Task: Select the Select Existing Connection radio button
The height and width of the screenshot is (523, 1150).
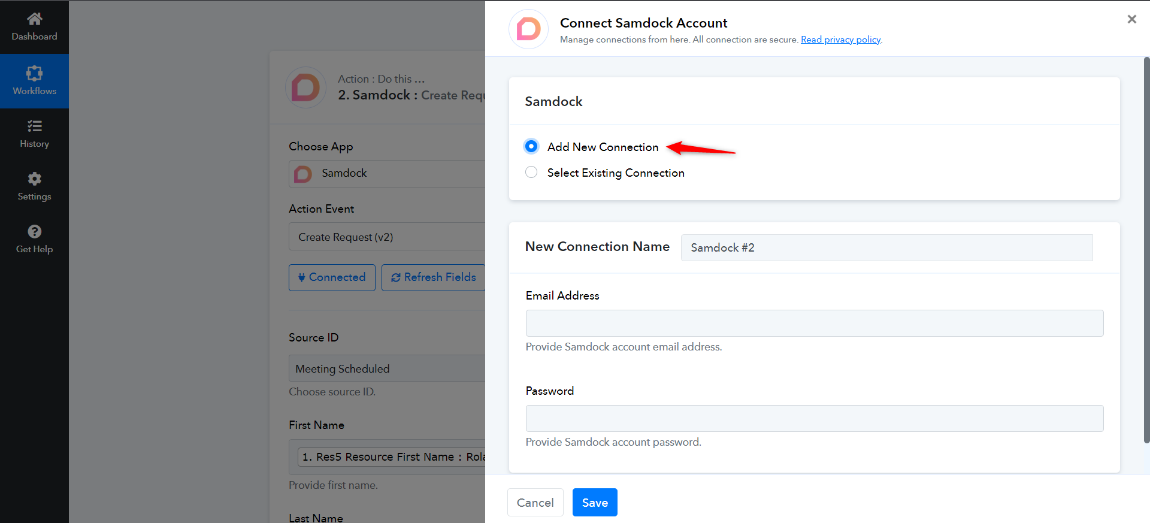Action: pos(531,173)
